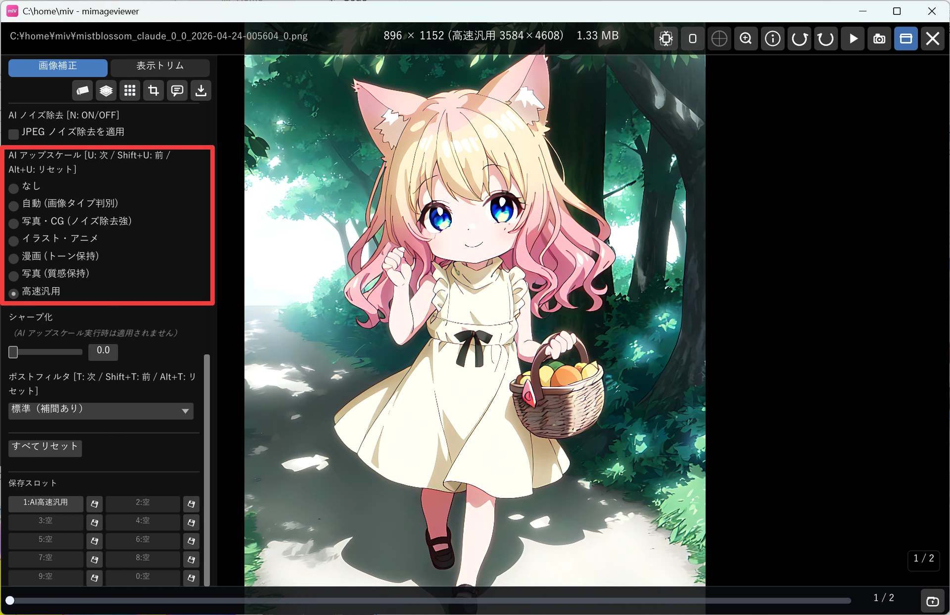The height and width of the screenshot is (615, 950).
Task: Click the 1.33 MB file size text
Action: (597, 36)
